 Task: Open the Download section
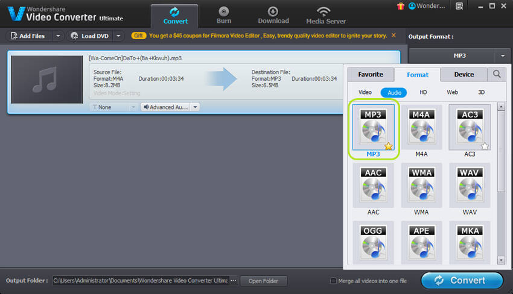click(273, 15)
